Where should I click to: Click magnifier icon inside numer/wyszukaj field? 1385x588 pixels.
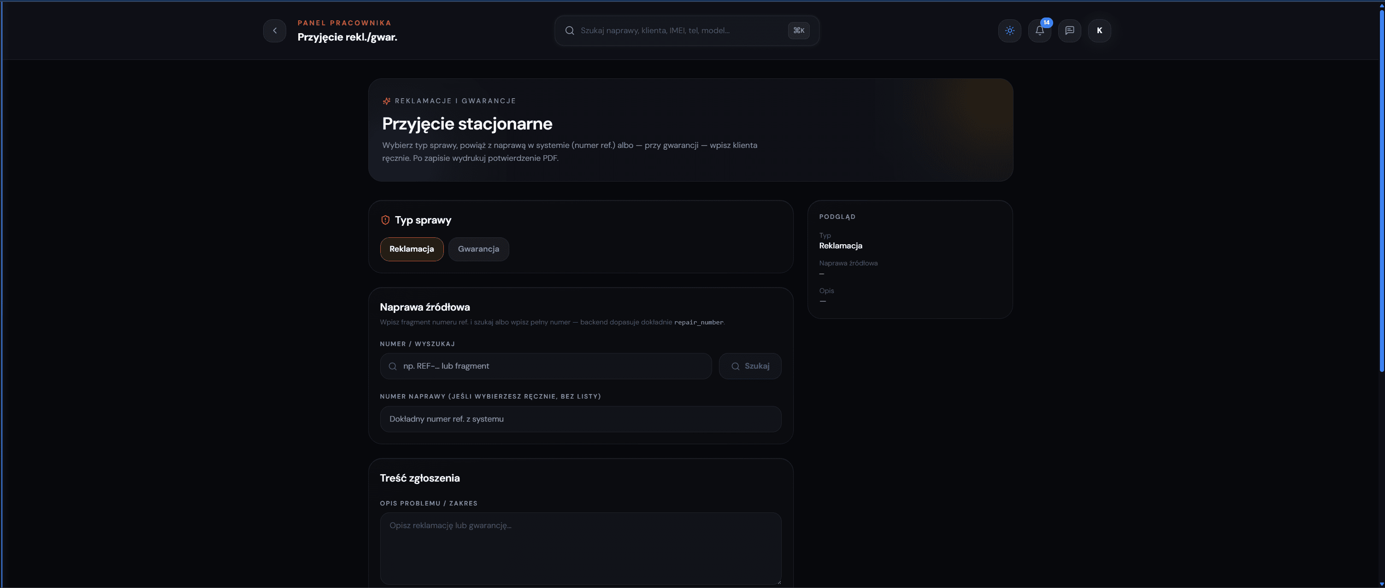393,366
